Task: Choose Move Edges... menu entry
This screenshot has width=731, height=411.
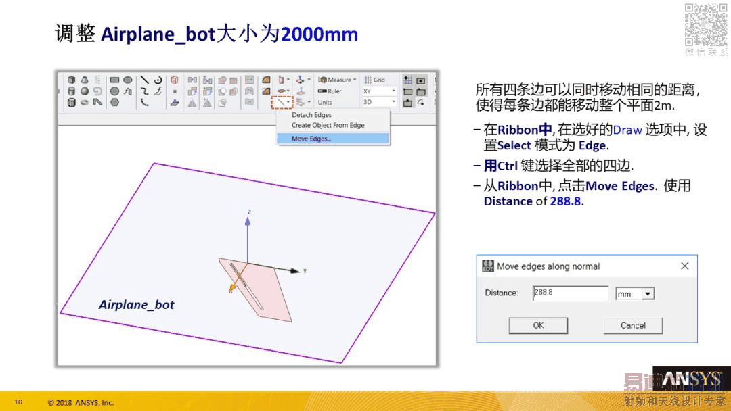Action: (x=333, y=139)
